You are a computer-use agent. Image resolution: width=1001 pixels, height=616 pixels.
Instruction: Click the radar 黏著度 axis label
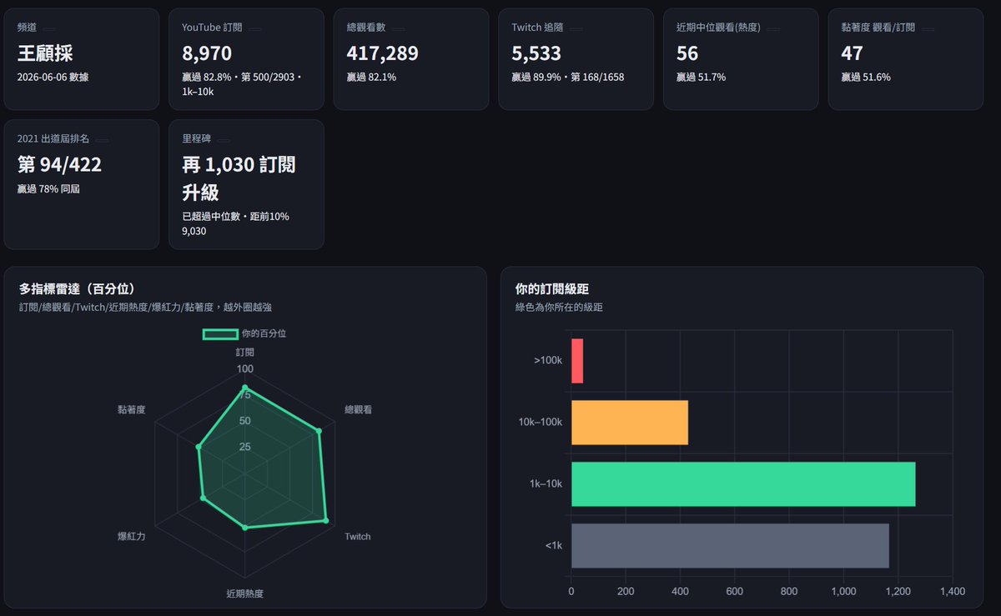tap(132, 410)
